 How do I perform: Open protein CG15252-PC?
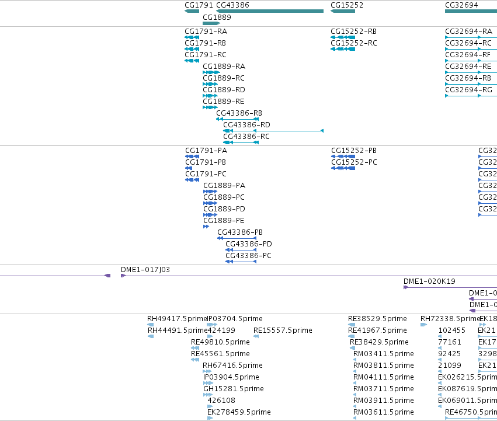343,168
